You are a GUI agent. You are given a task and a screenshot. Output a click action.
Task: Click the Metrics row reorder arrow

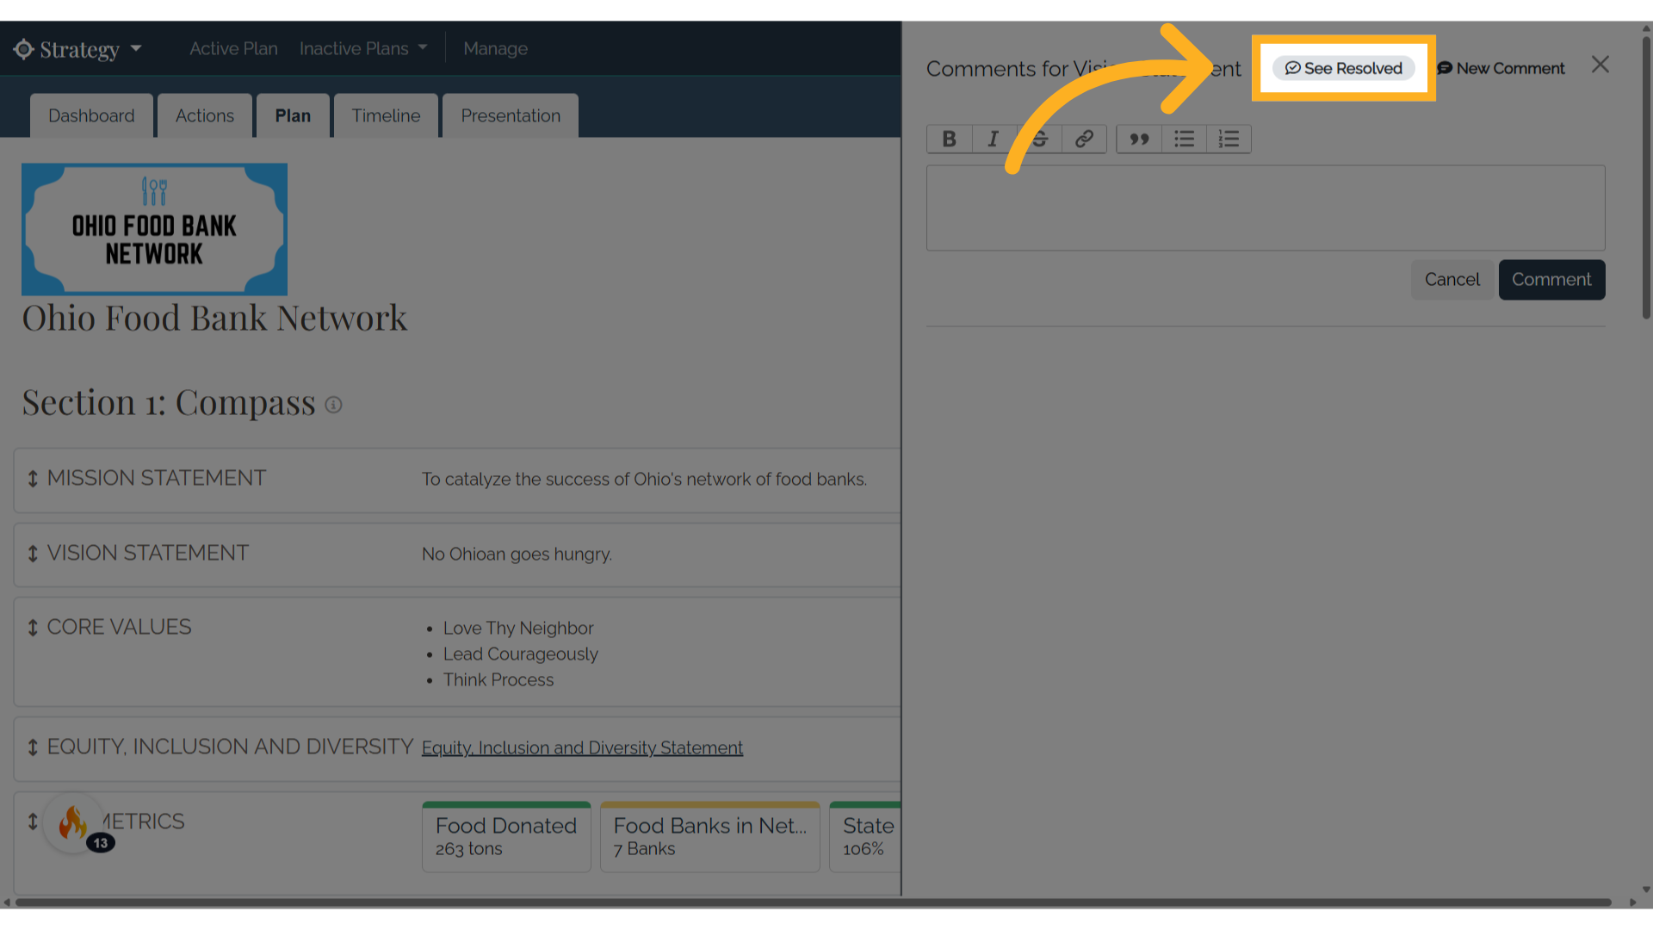click(x=33, y=821)
